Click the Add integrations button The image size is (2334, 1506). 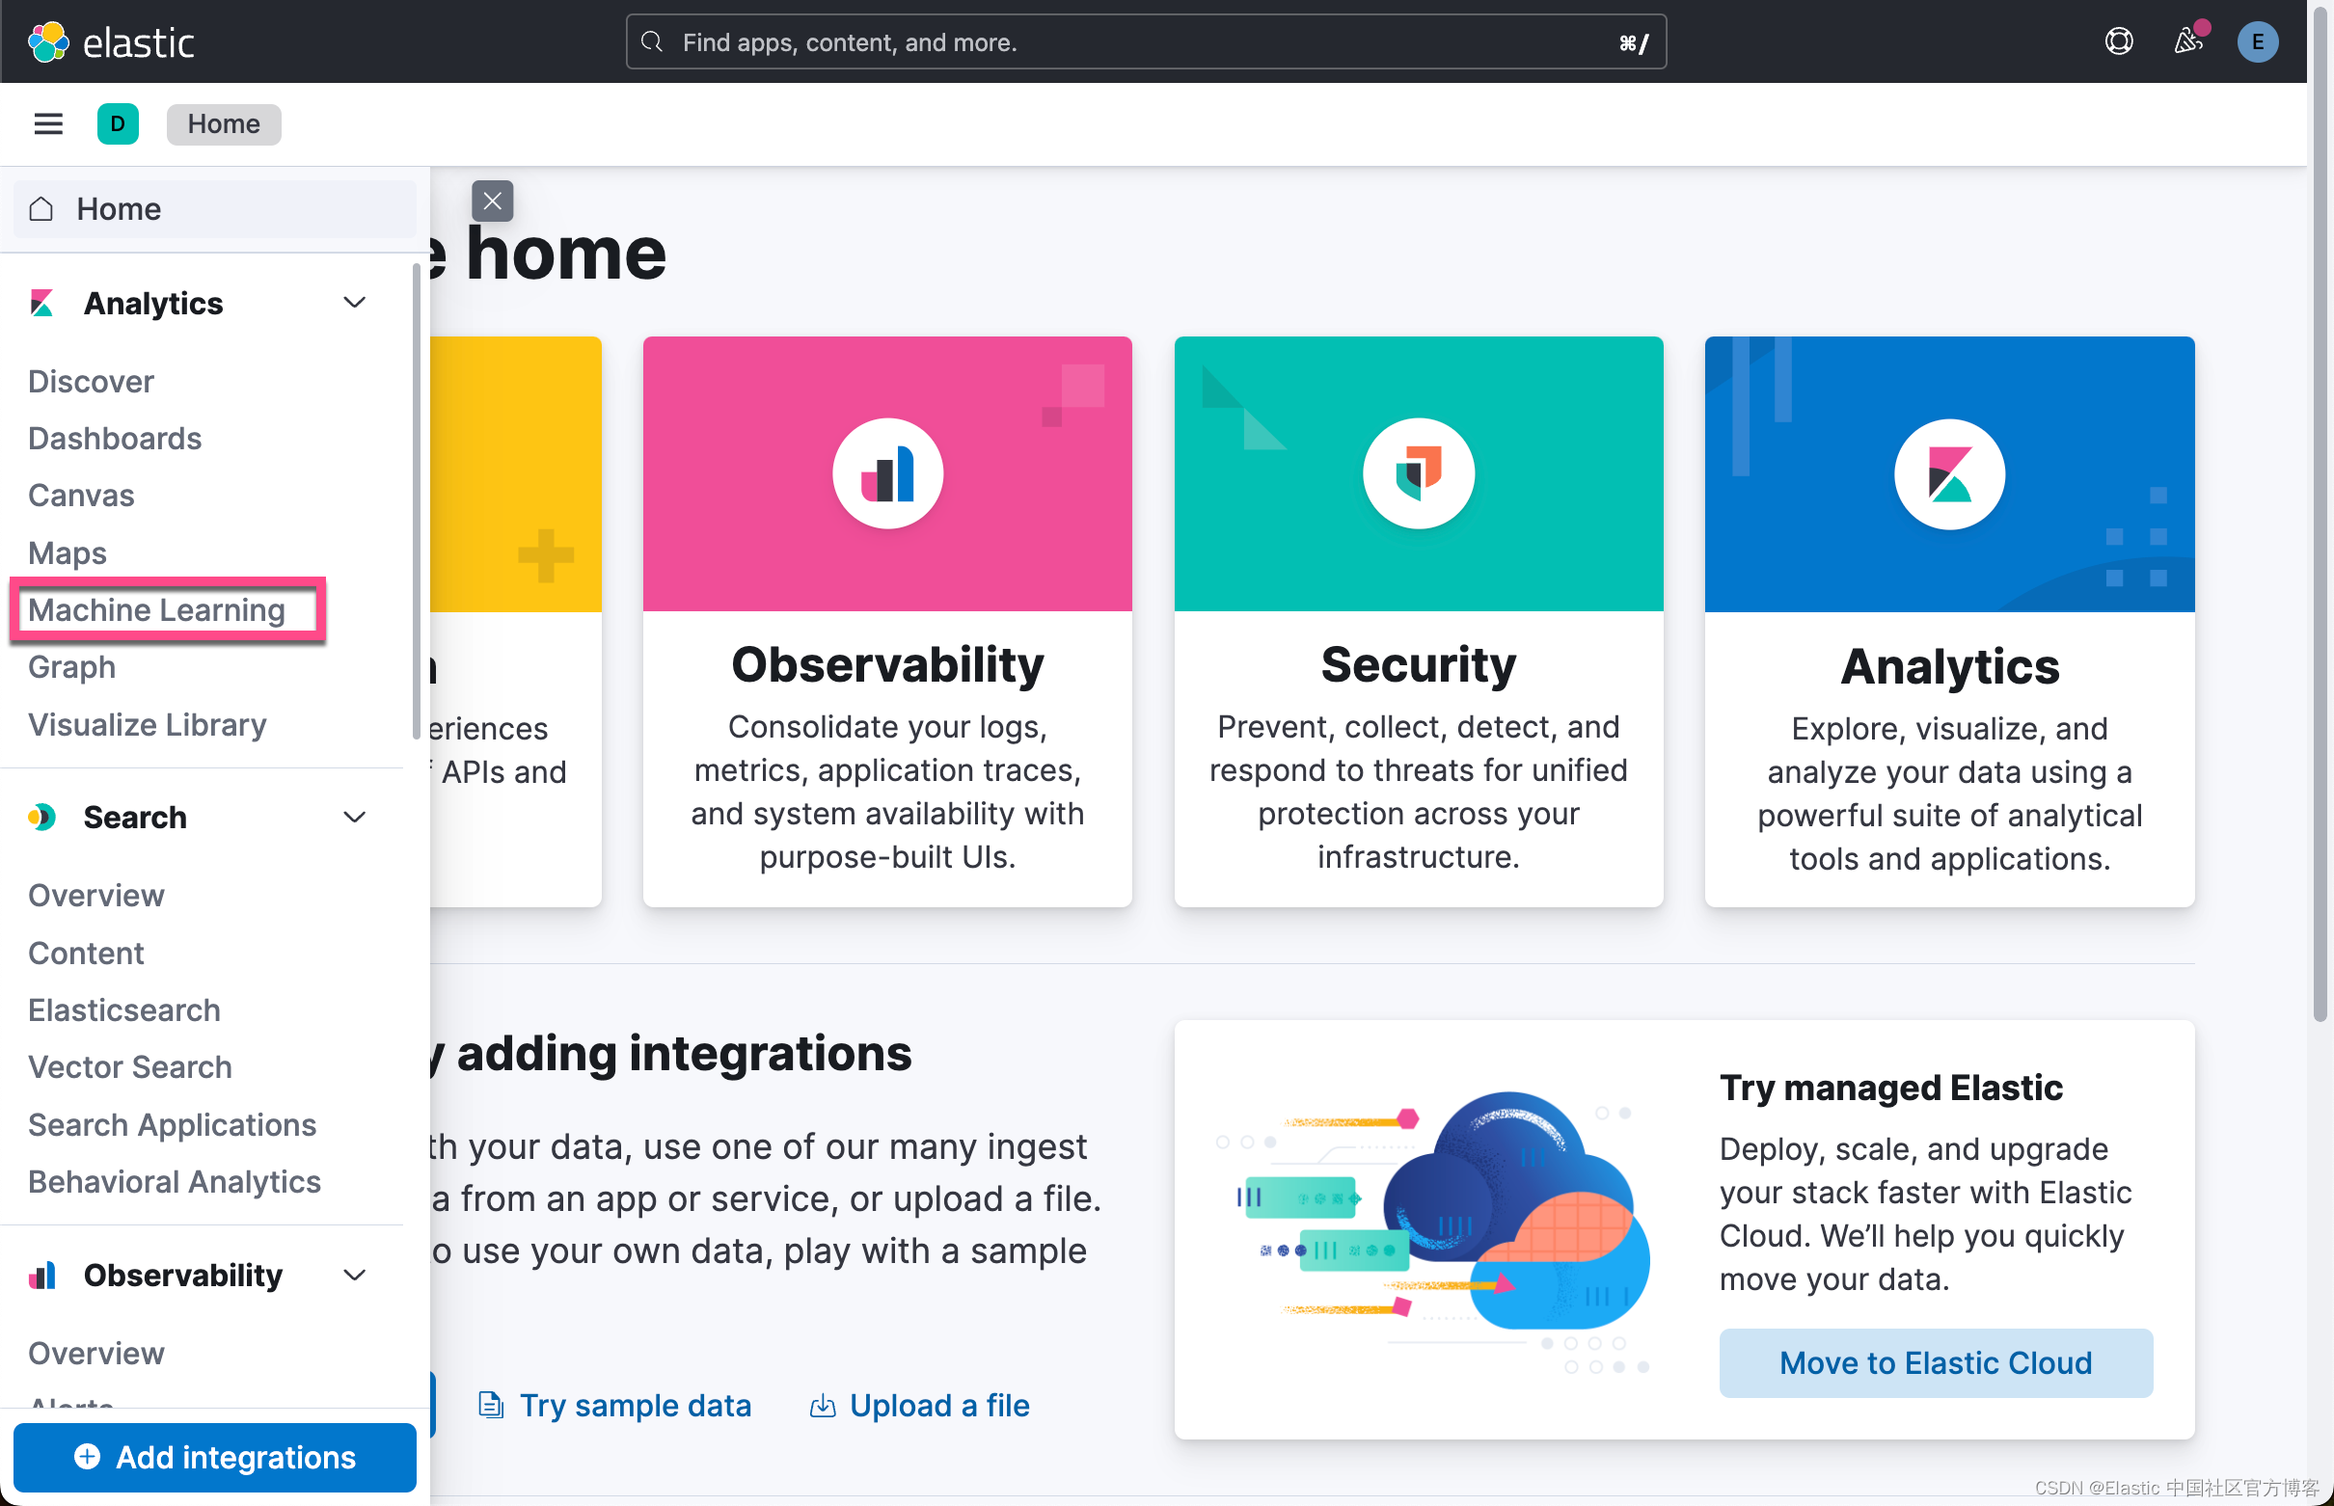214,1456
